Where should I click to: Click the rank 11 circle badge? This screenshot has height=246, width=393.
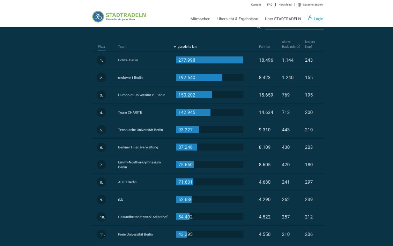click(101, 235)
